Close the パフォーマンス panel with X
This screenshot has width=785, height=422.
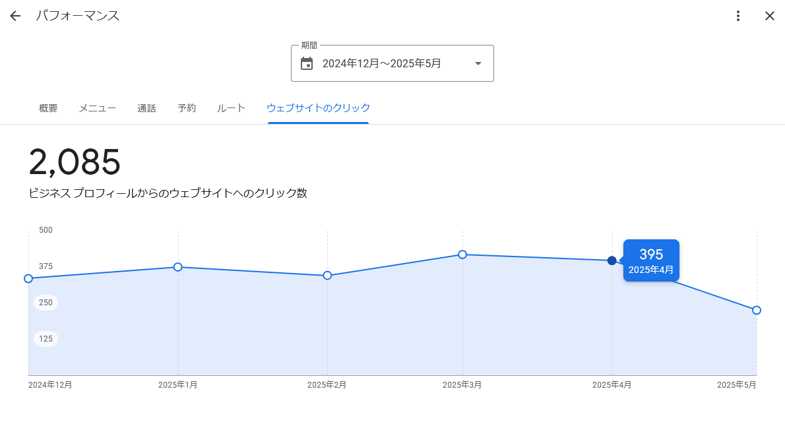click(769, 16)
